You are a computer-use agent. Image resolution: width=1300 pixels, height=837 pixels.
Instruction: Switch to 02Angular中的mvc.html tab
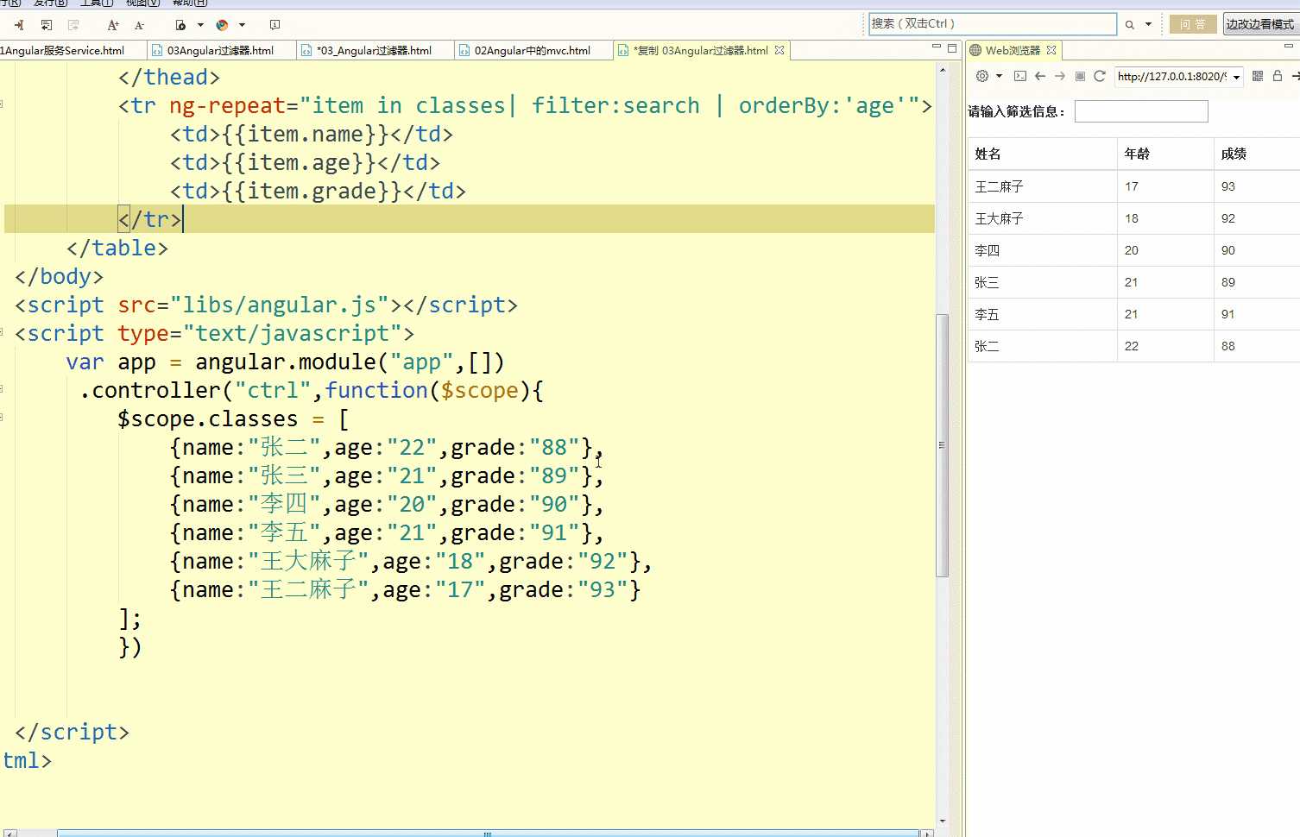(x=532, y=51)
